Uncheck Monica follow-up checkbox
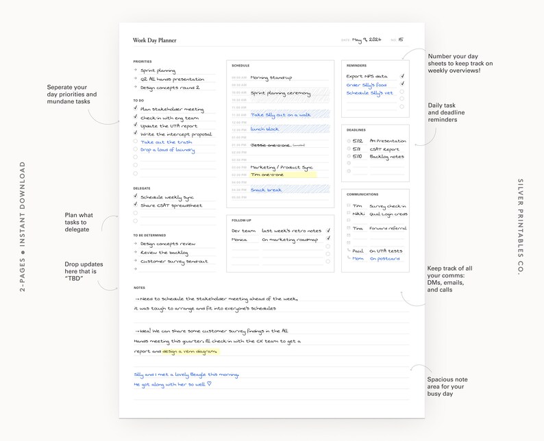Screen dimensions: 544x441 328,238
